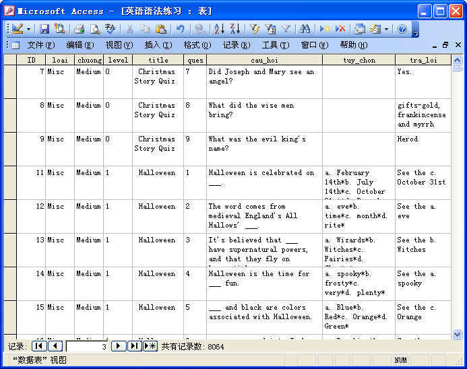The height and width of the screenshot is (369, 467).
Task: Click the Insert Hyperlink globe icon
Action: pos(200,29)
